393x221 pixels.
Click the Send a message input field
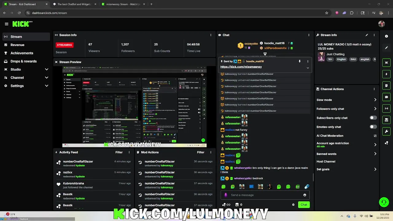pyautogui.click(x=265, y=195)
